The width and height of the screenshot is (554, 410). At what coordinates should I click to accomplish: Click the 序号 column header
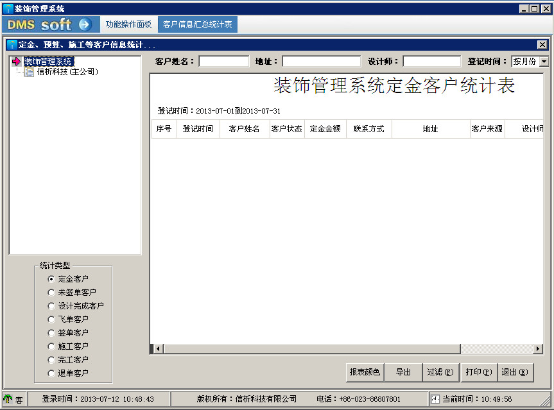(x=164, y=129)
